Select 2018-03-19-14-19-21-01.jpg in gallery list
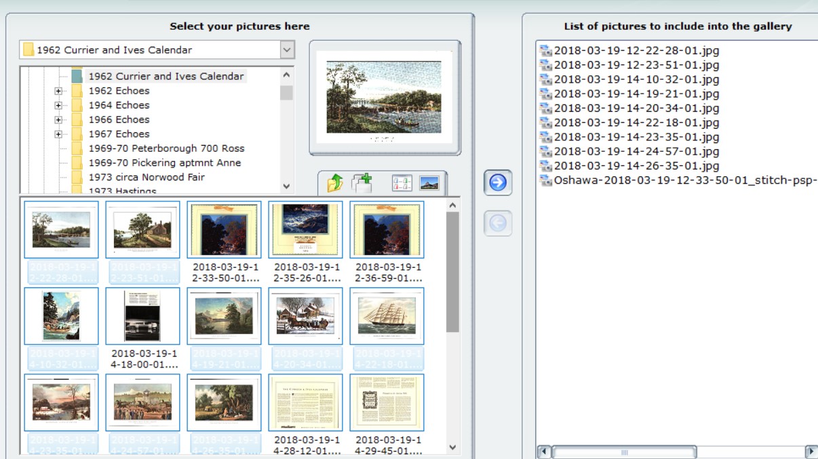This screenshot has height=459, width=818. point(629,94)
